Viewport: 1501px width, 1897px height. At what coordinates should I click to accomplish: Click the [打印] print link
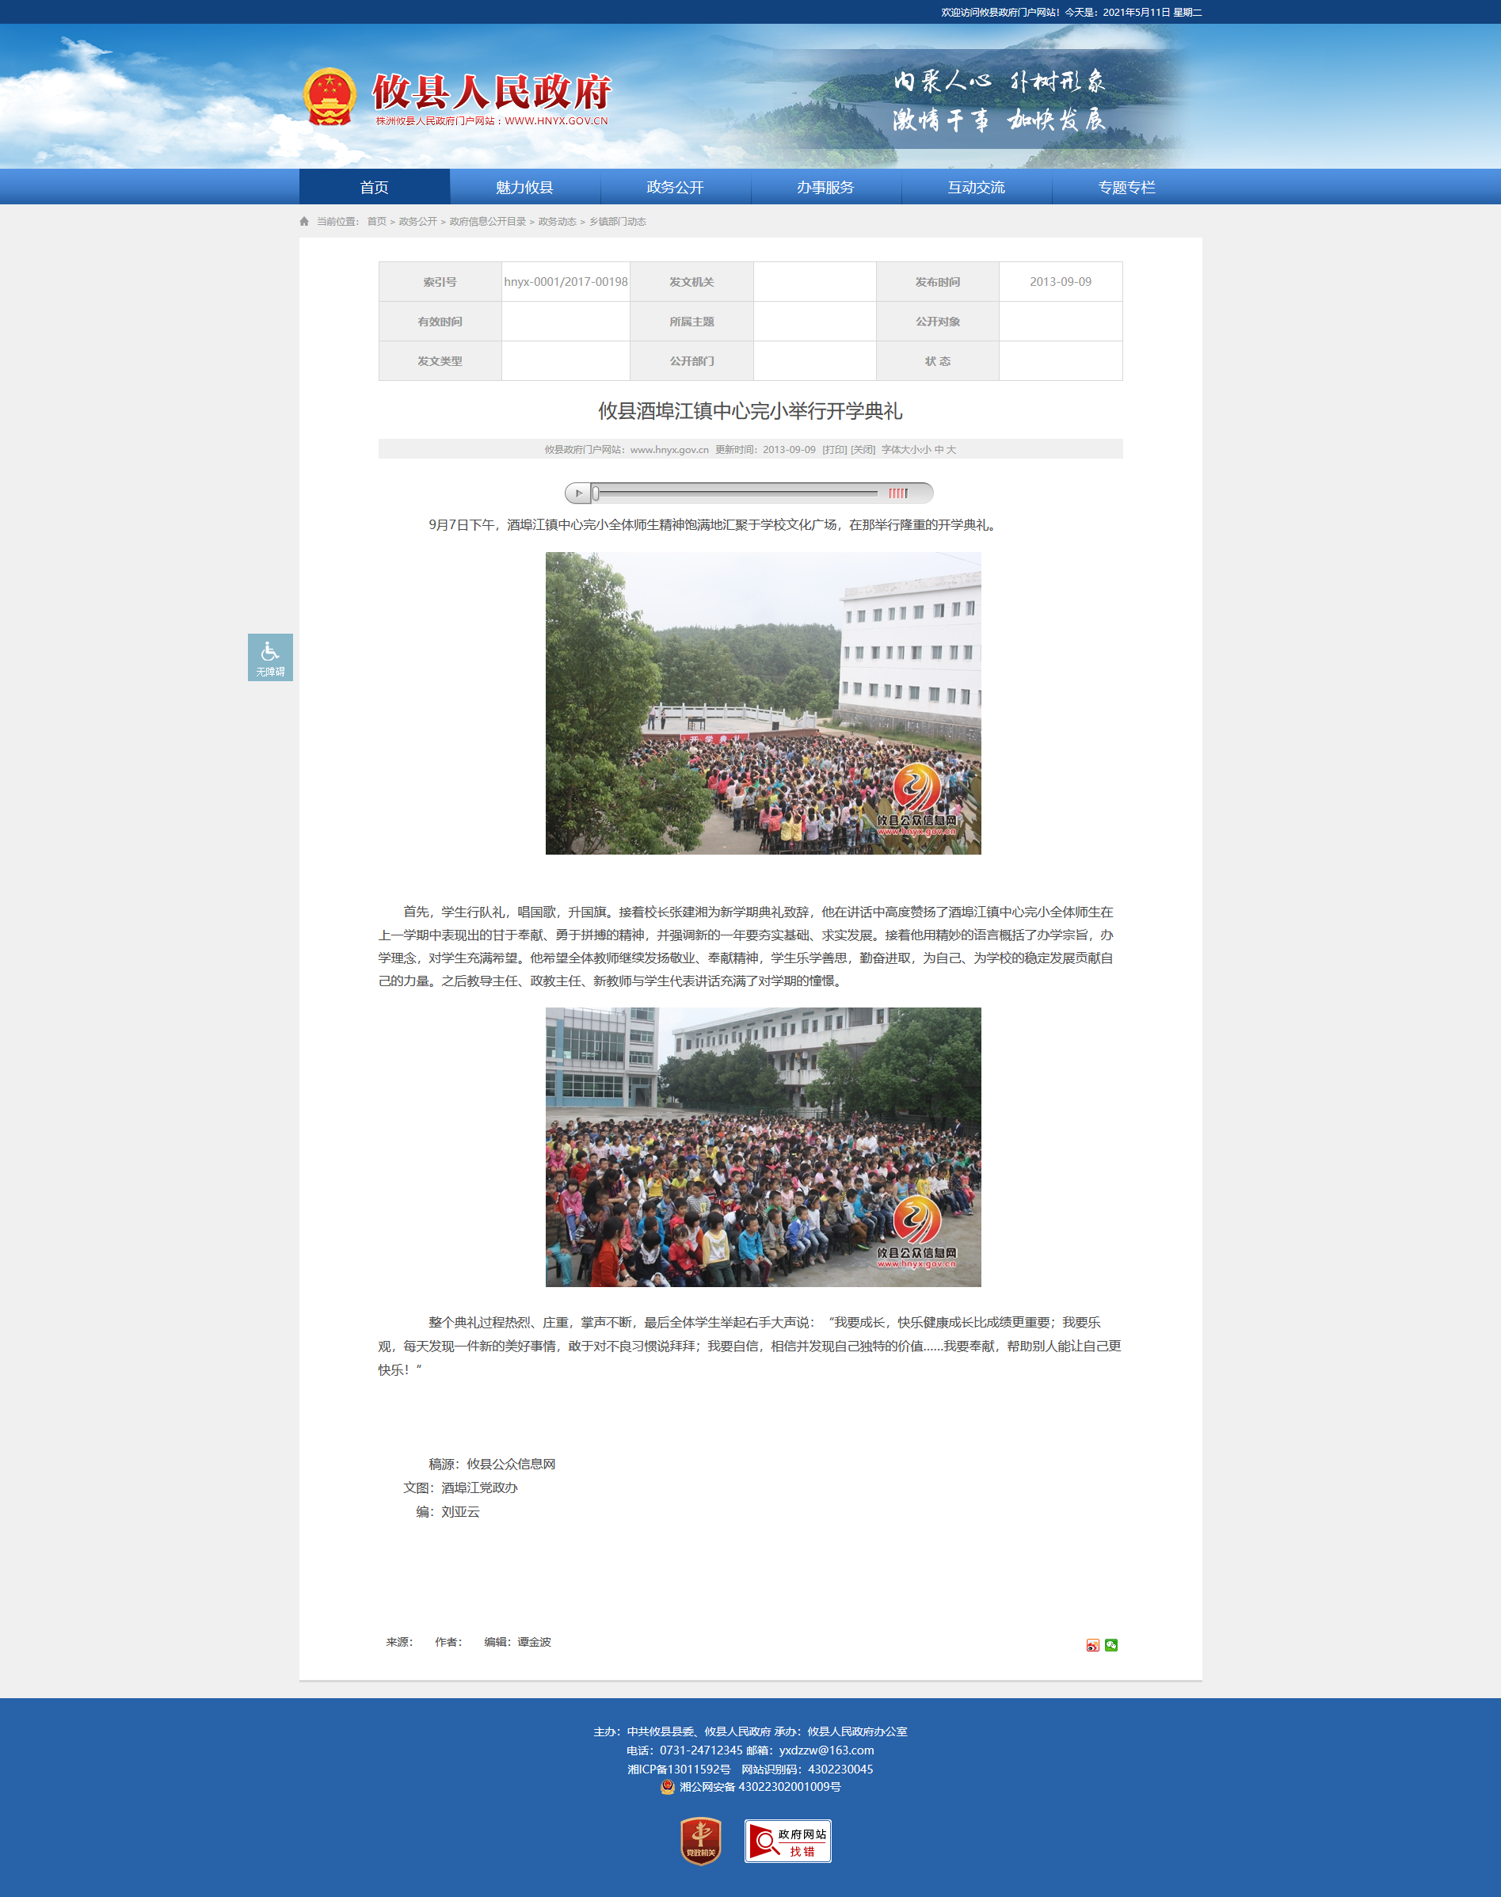pyautogui.click(x=834, y=450)
